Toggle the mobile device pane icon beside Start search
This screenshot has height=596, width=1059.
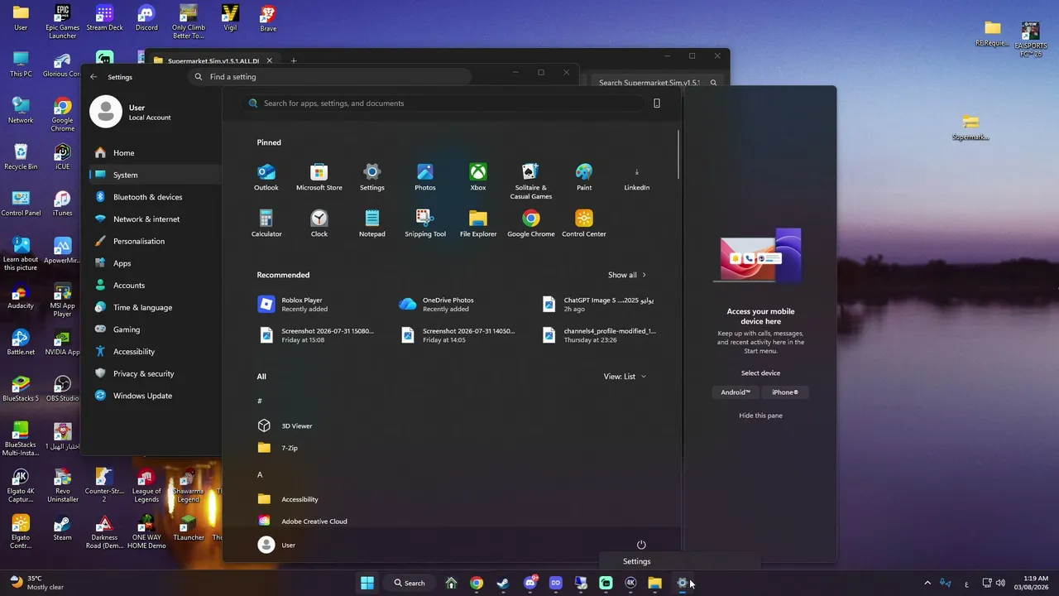(657, 103)
